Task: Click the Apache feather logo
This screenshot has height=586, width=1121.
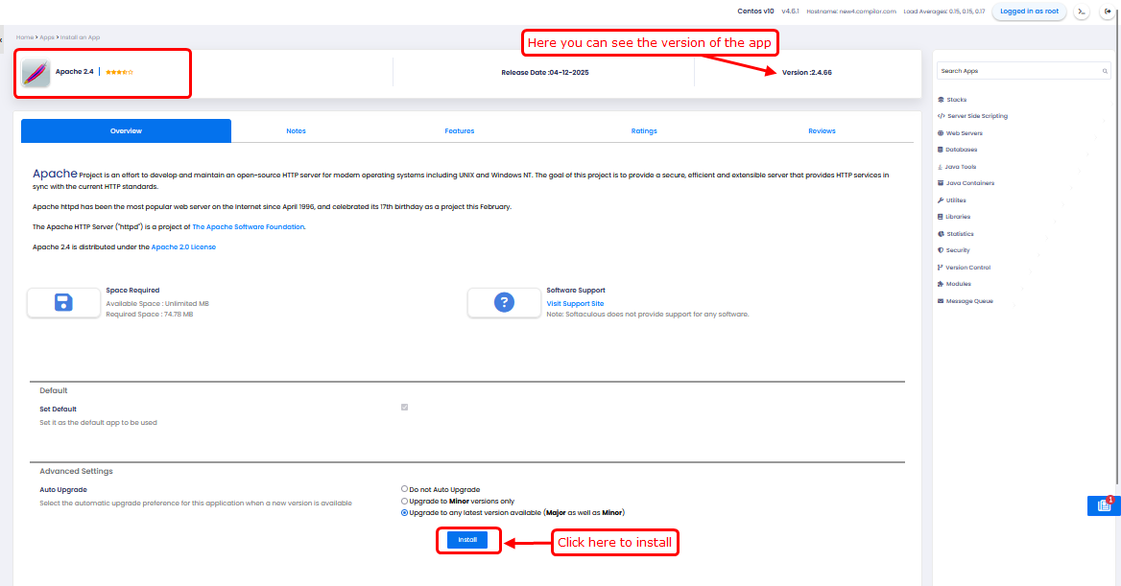Action: point(36,73)
